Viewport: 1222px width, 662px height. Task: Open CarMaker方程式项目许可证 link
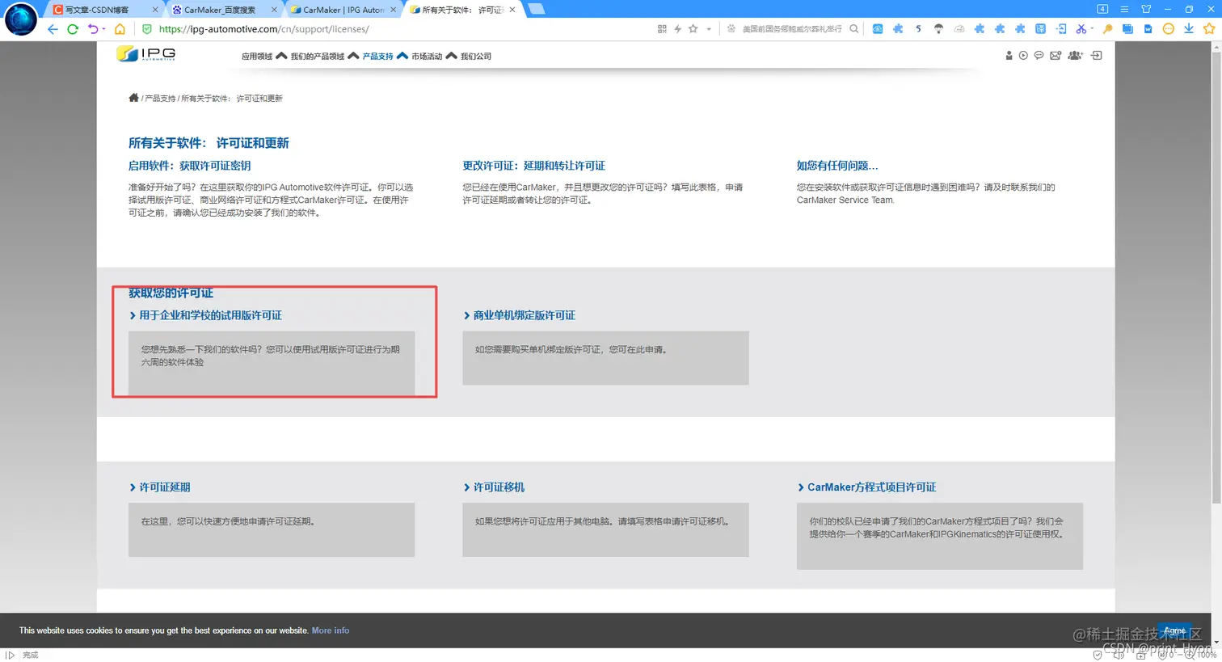[871, 487]
